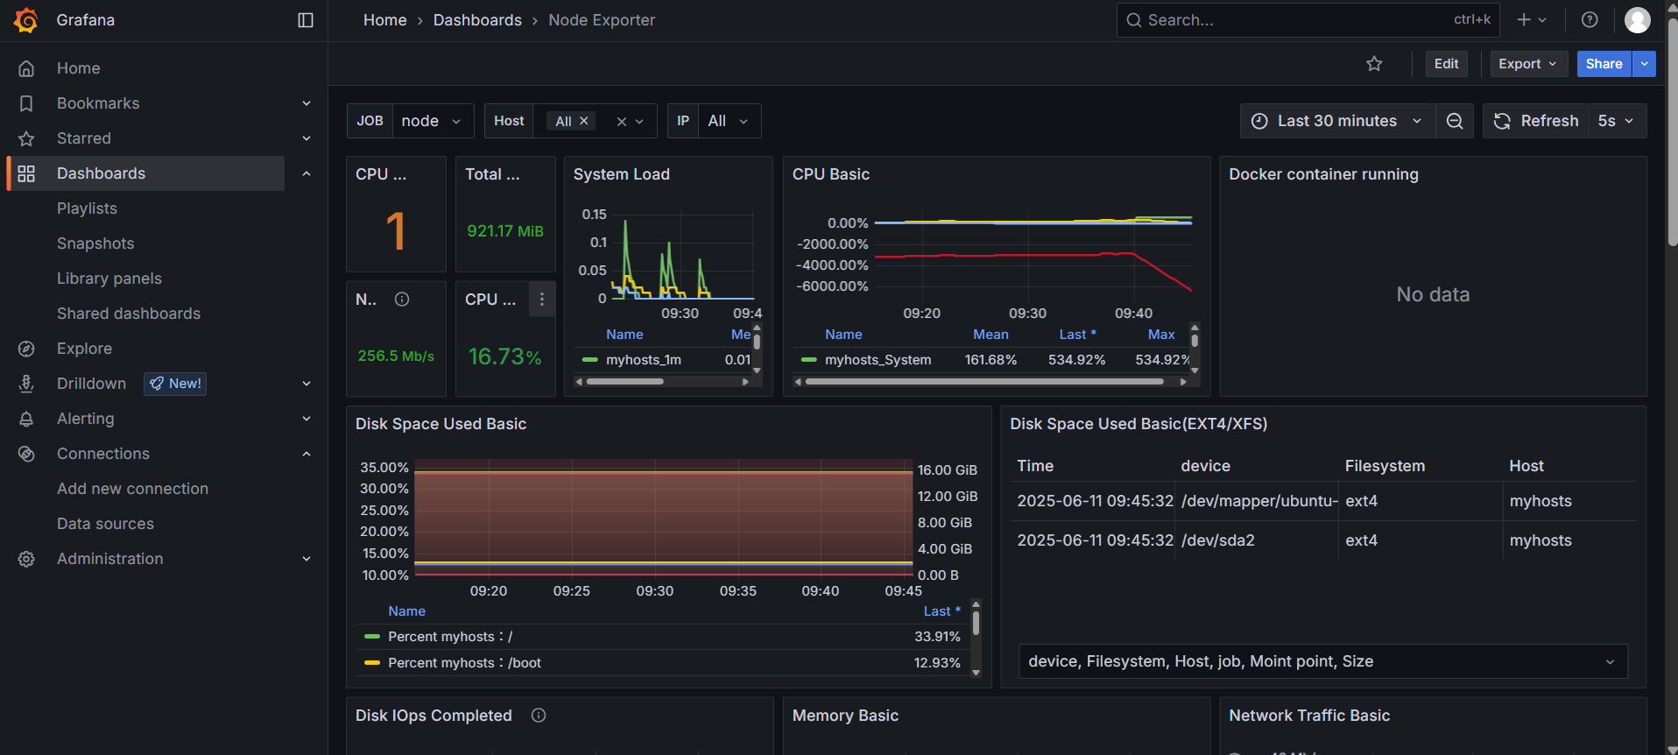
Task: Click the clock icon in time picker
Action: [1259, 121]
